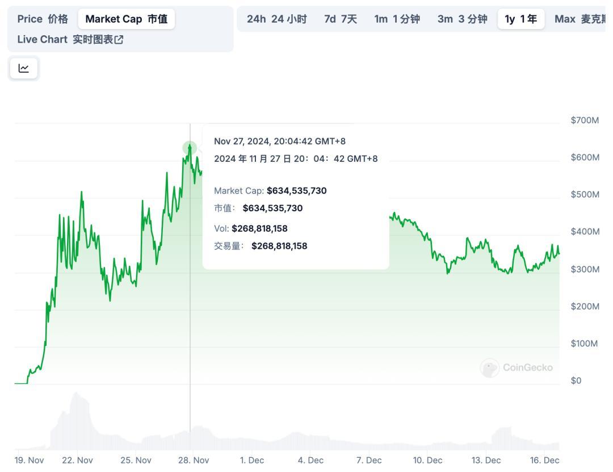Select the Market Cap tab
Viewport: 613px width, 472px height.
point(126,19)
